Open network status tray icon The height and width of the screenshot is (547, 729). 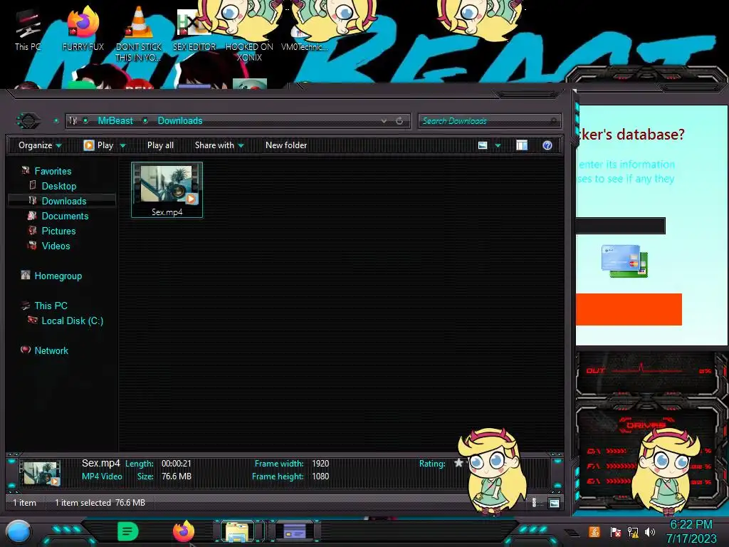[632, 531]
